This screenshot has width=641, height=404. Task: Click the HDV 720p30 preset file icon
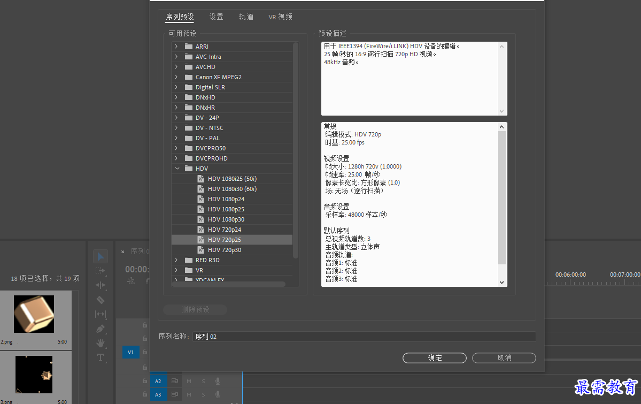coord(200,250)
